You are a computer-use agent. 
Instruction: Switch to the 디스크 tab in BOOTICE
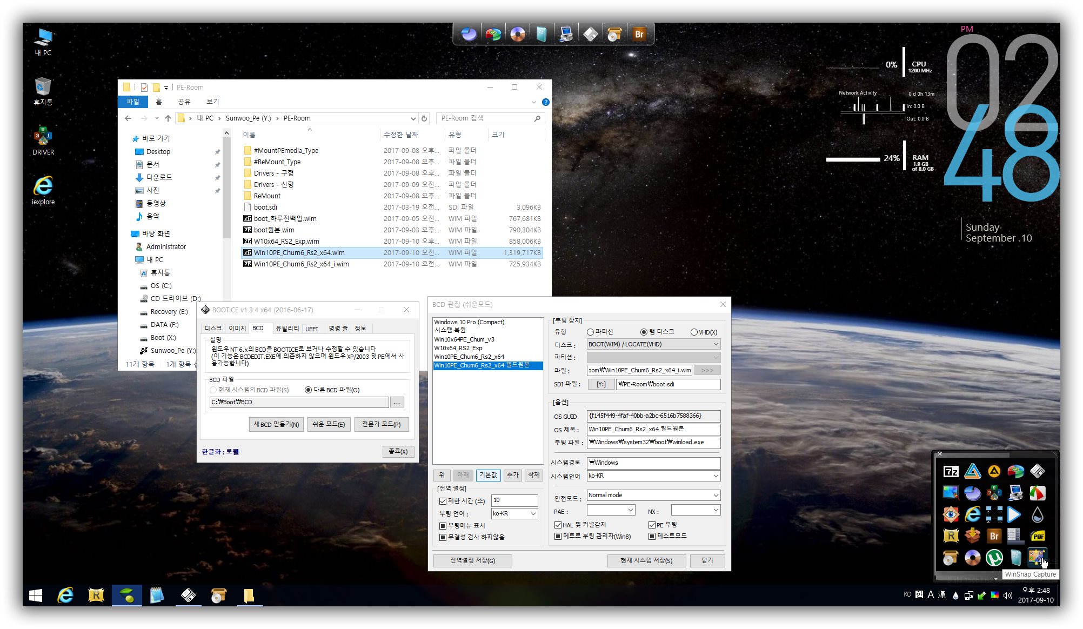[213, 329]
